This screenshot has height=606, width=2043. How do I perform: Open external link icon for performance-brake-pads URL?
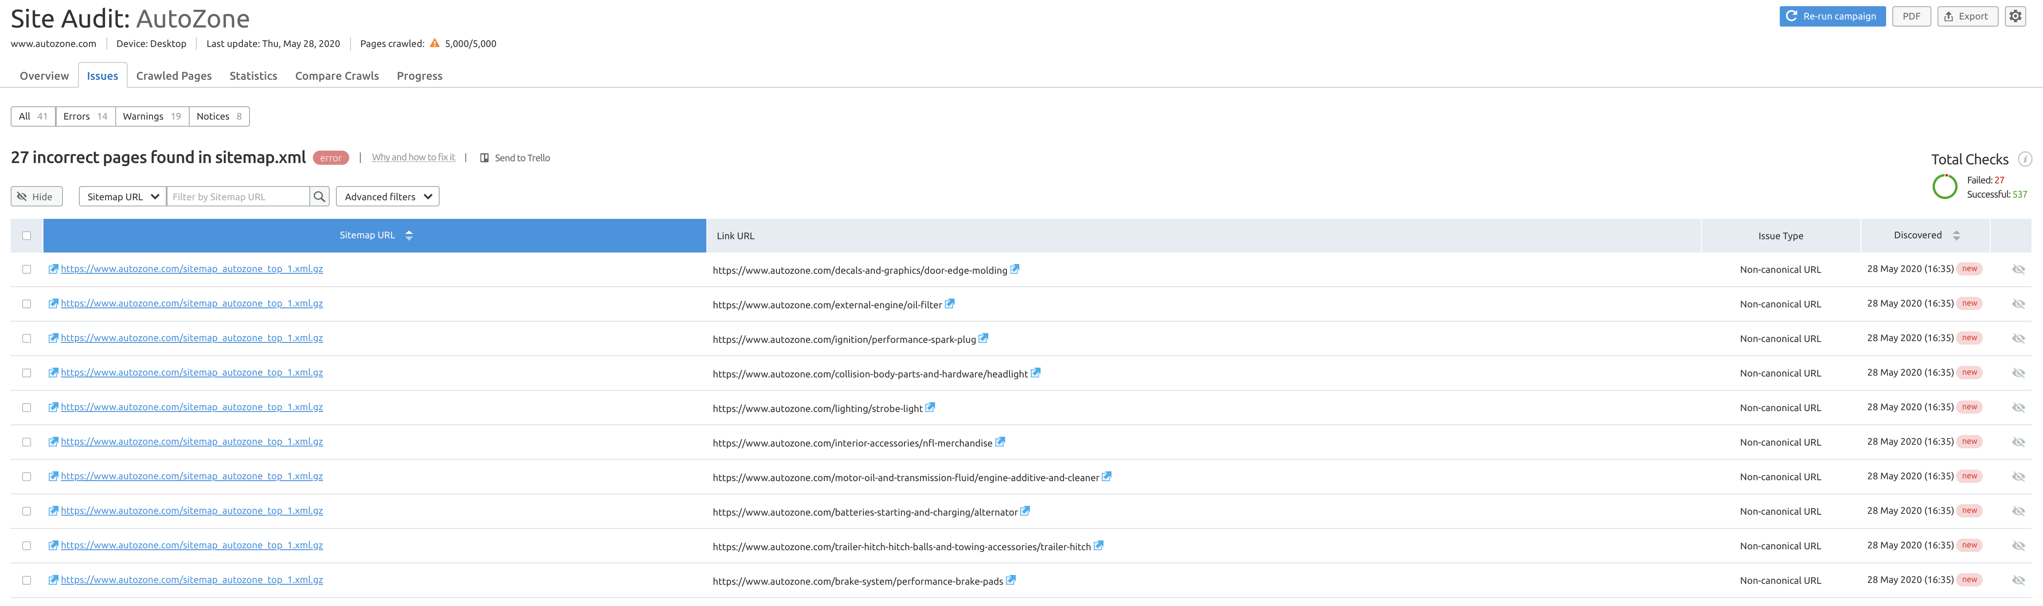coord(1010,581)
